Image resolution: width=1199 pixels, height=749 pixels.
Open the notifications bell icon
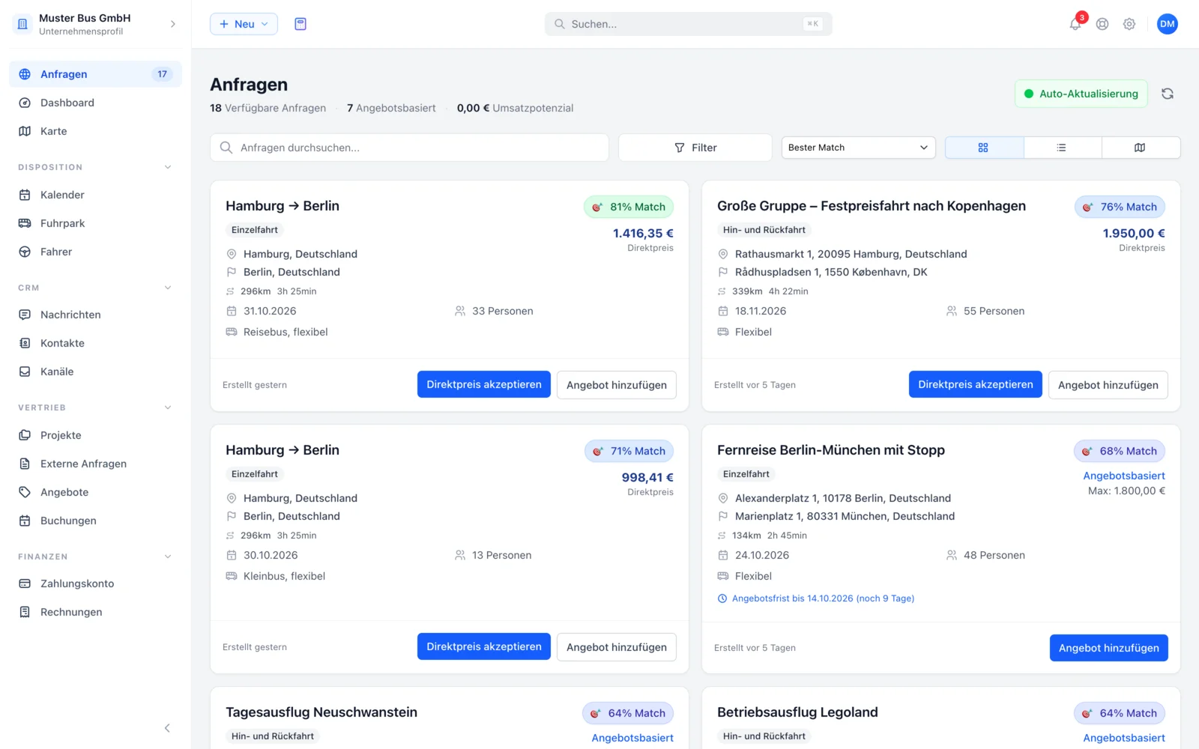(x=1075, y=24)
